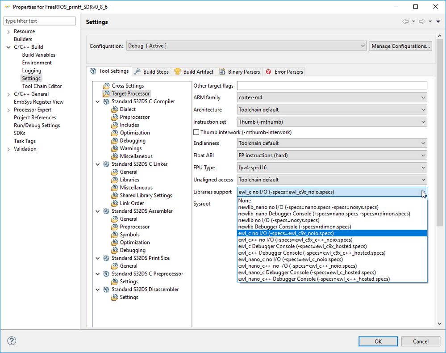Select EmbSys Register View in sidebar
Screen dimensions: 446x353
pos(39,102)
